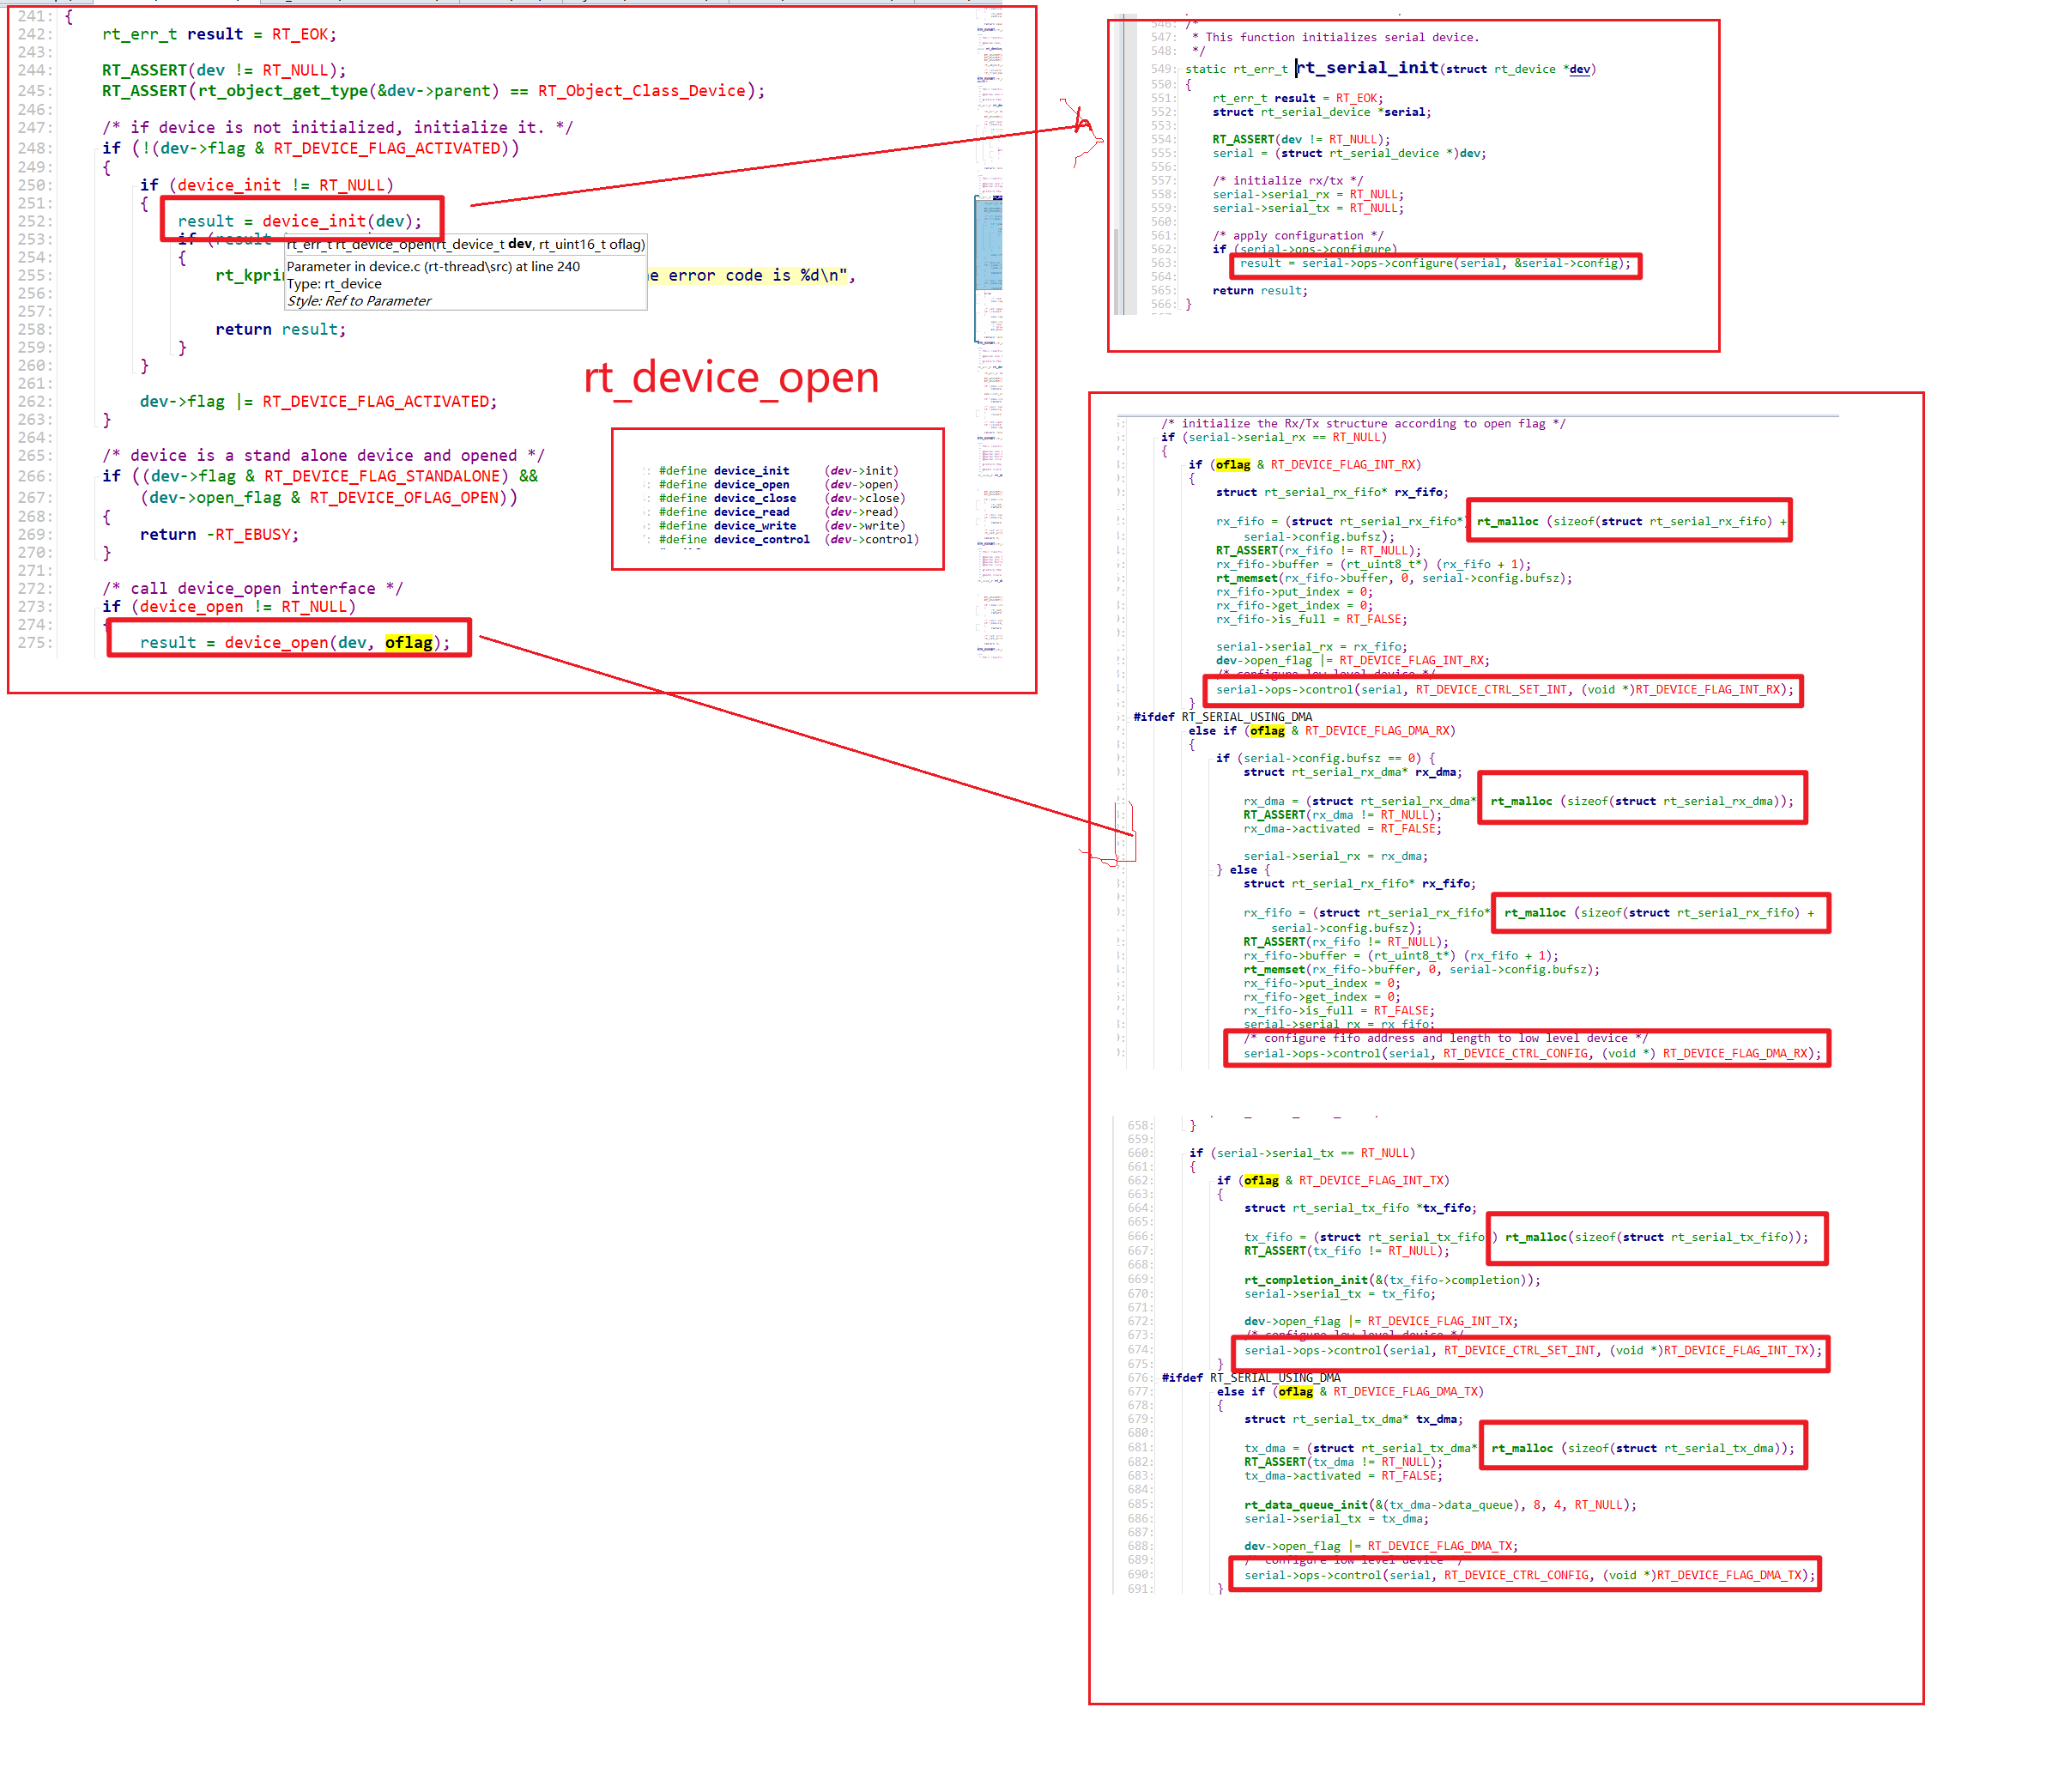2046x1792 pixels.
Task: Click line 552 'struct rt_serial_device *serial;'
Action: coord(1322,112)
